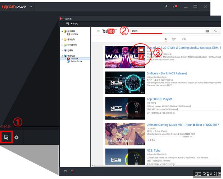Open the playlist window button in 1gram player
223x179 pixels.
pos(7,137)
